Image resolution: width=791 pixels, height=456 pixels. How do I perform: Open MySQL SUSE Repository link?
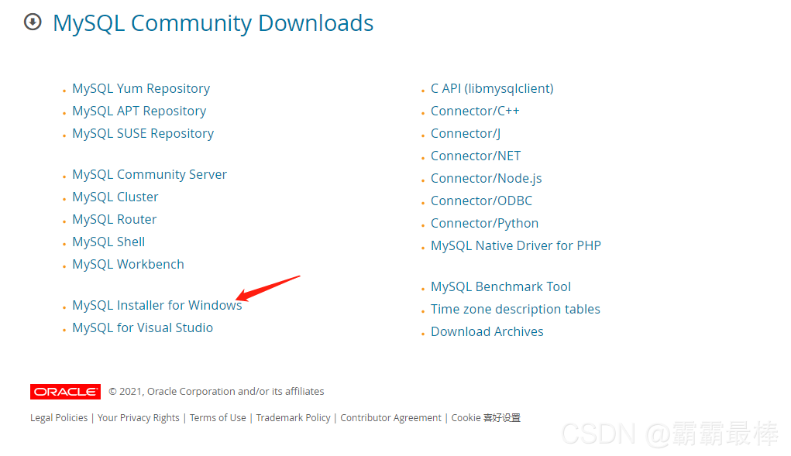coord(143,133)
